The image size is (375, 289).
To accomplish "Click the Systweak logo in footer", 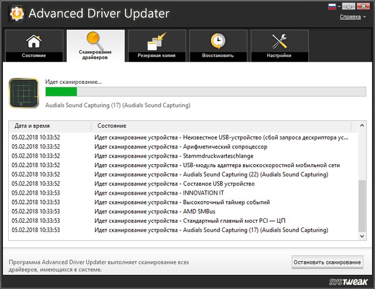I will (x=348, y=282).
